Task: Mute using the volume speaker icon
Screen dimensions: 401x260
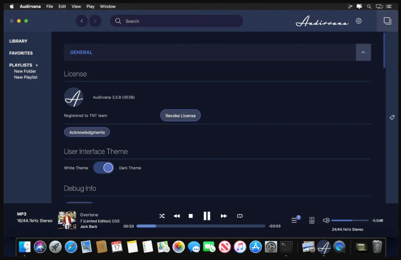Action: (326, 220)
